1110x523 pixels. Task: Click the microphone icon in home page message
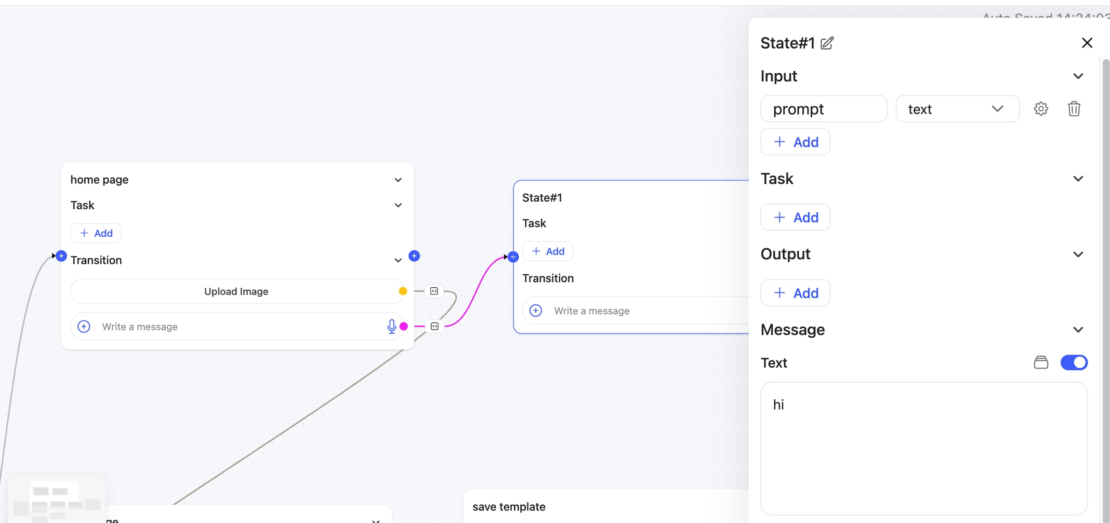[391, 327]
